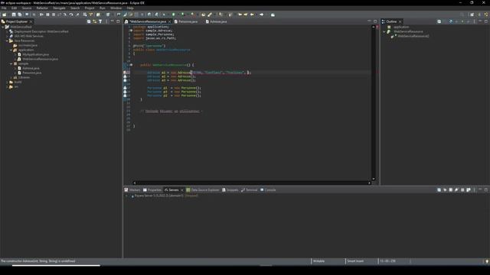Open the Project Explorer view menu
The width and height of the screenshot is (490, 275).
[x=106, y=21]
